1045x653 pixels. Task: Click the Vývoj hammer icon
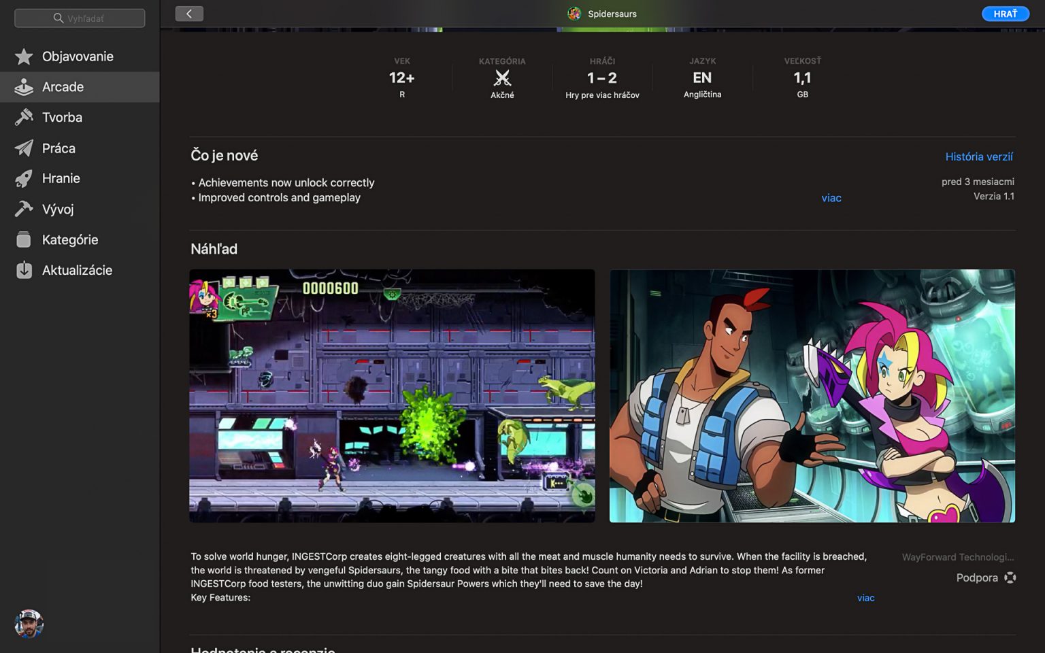(24, 209)
